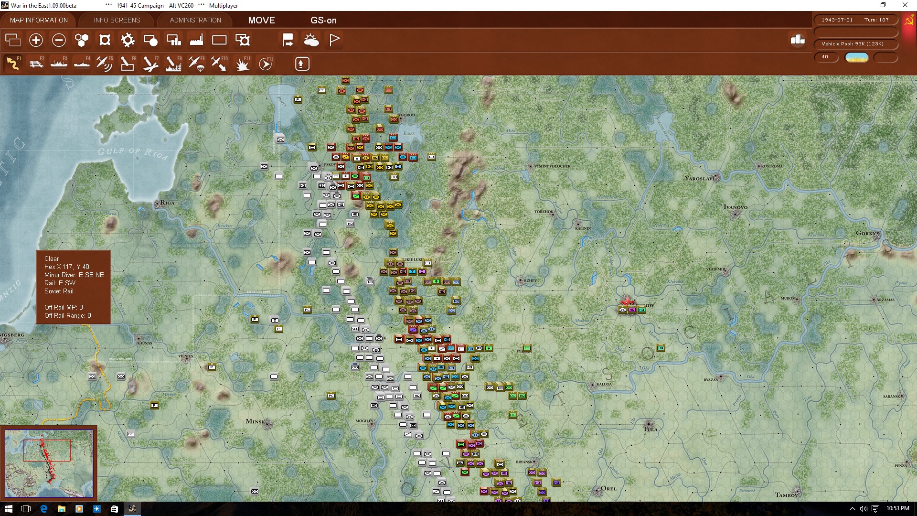917x516 pixels.
Task: Click the rectangle with circle icon
Action: click(150, 40)
